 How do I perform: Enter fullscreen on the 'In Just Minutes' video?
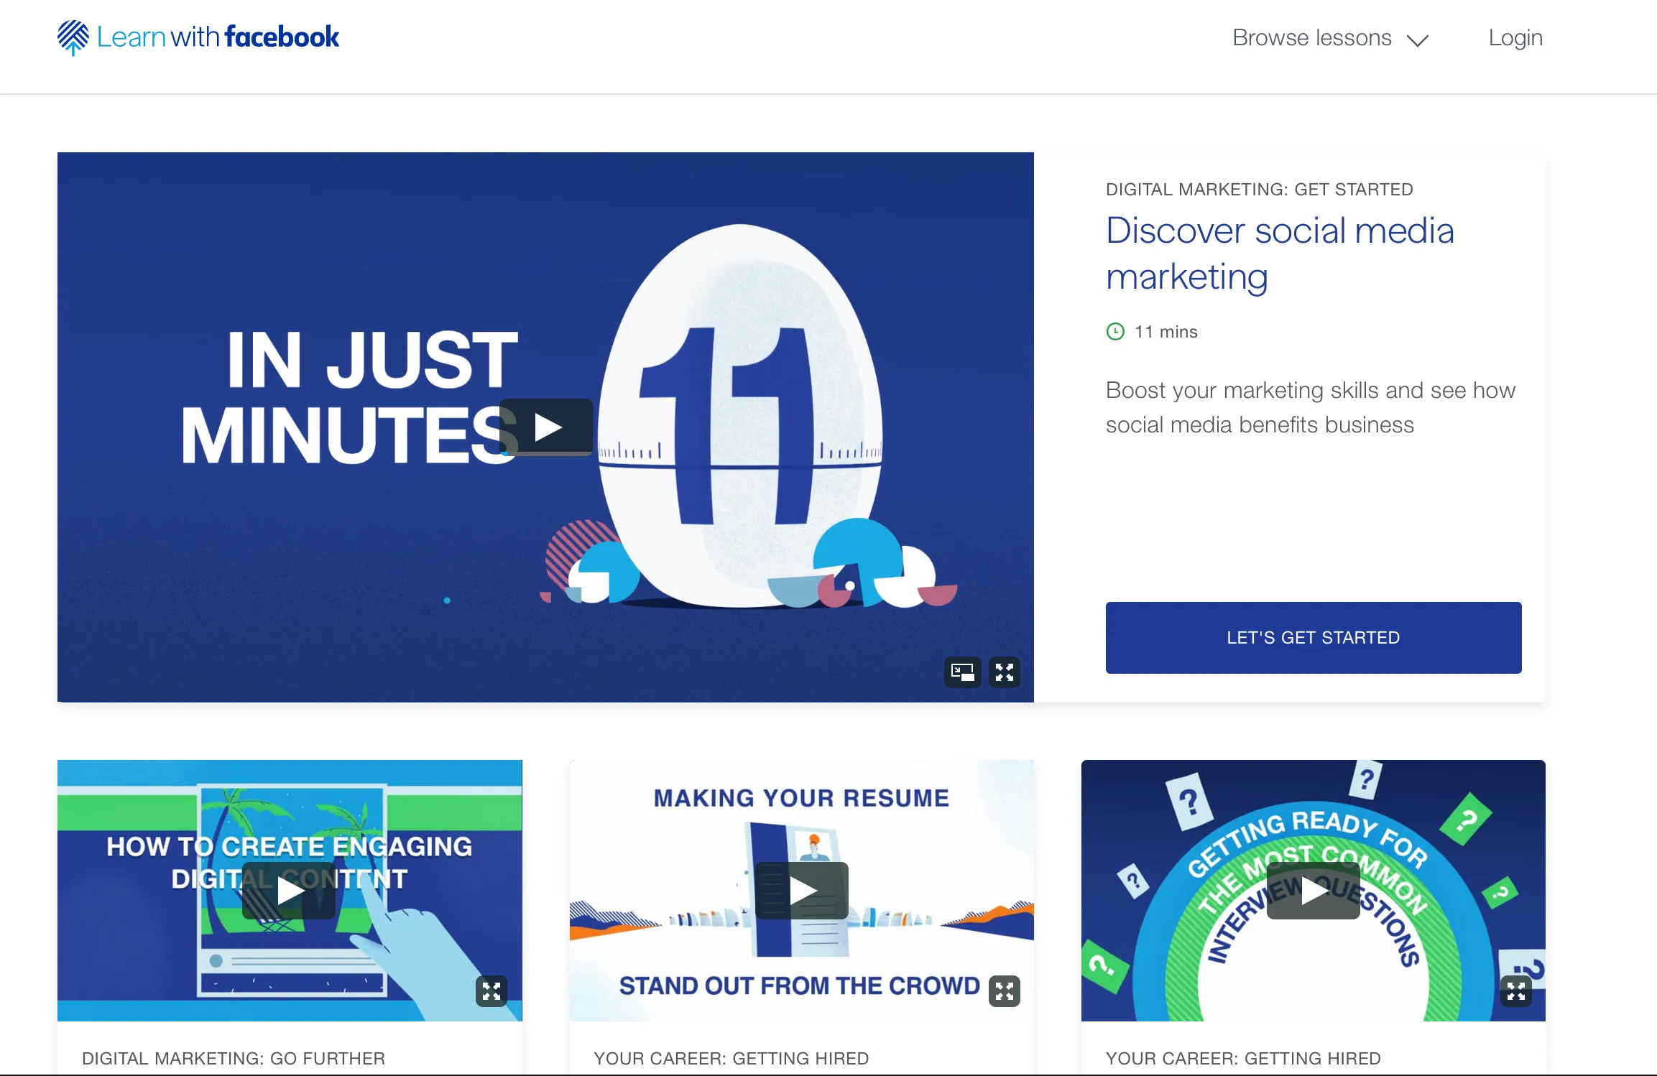1005,672
